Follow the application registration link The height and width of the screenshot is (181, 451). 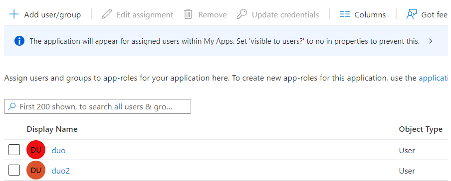pos(435,78)
